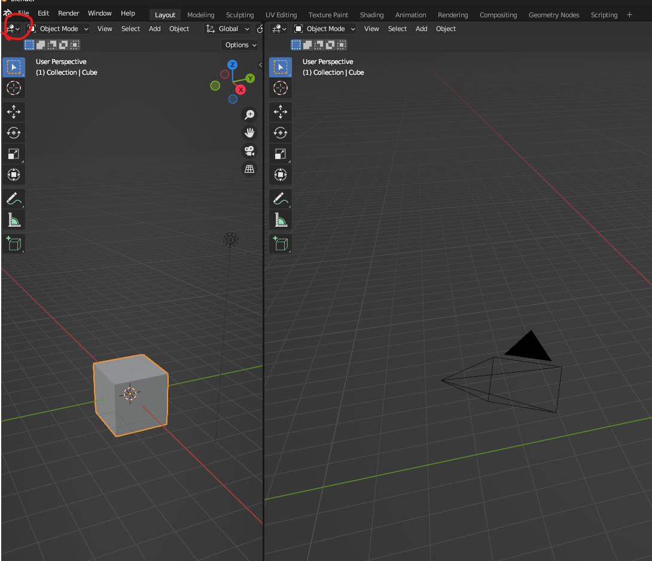Select the Scale tool in left viewport
The image size is (652, 561).
tap(14, 154)
